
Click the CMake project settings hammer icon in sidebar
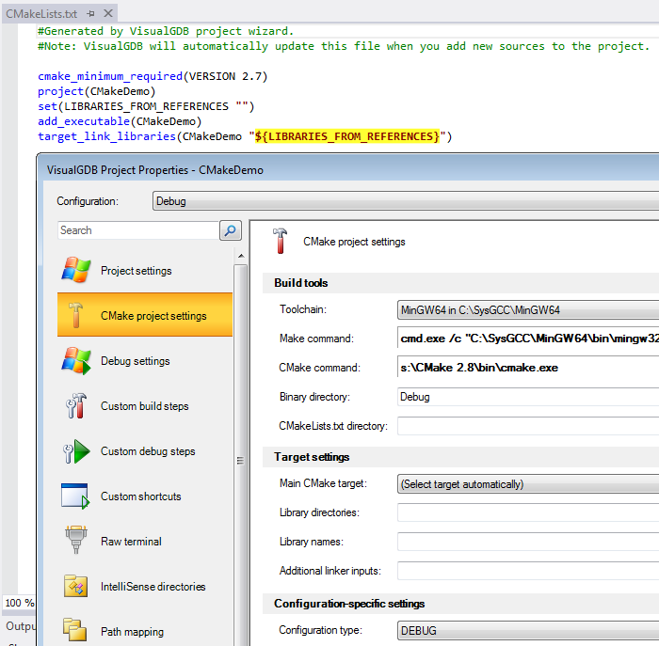pyautogui.click(x=76, y=315)
